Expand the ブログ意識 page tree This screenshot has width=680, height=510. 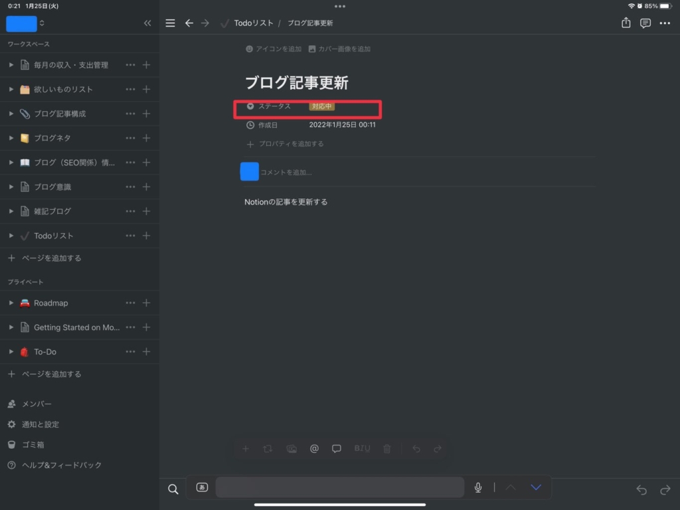[x=11, y=187]
